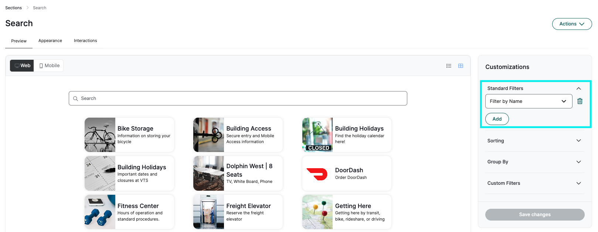Open the Building Access card thumbnail
The image size is (598, 232).
[208, 135]
